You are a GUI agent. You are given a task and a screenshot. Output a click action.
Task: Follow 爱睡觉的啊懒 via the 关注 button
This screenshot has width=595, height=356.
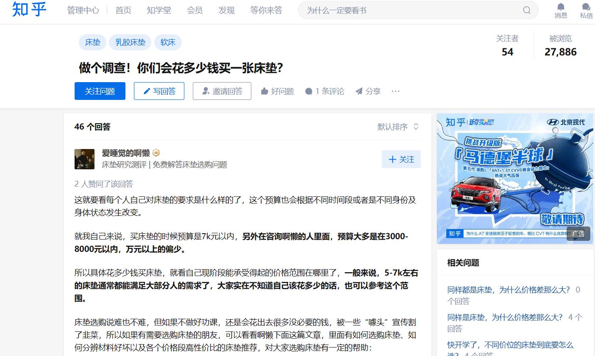coord(401,159)
